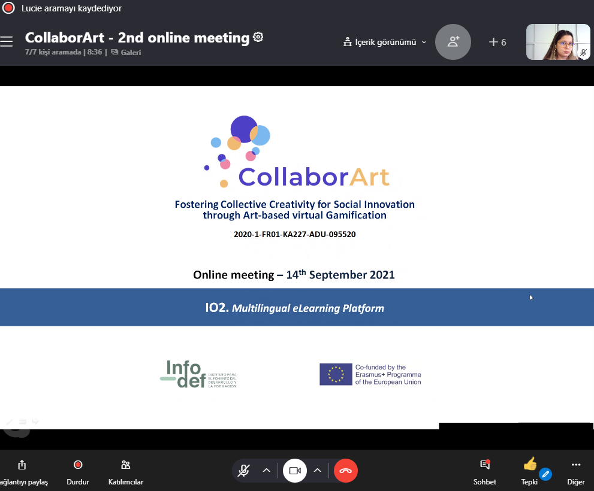The height and width of the screenshot is (491, 594).
Task: Click the gear icon next to meeting title
Action: point(258,37)
